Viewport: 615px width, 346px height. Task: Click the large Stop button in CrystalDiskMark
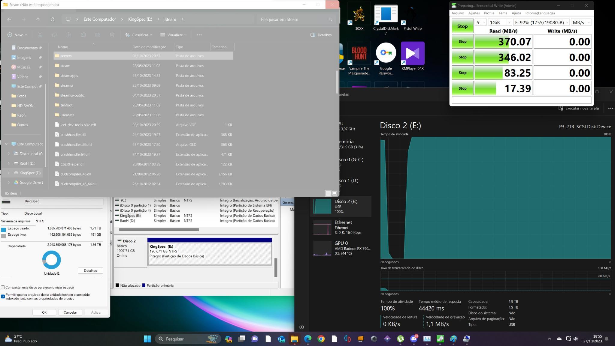coord(462,26)
